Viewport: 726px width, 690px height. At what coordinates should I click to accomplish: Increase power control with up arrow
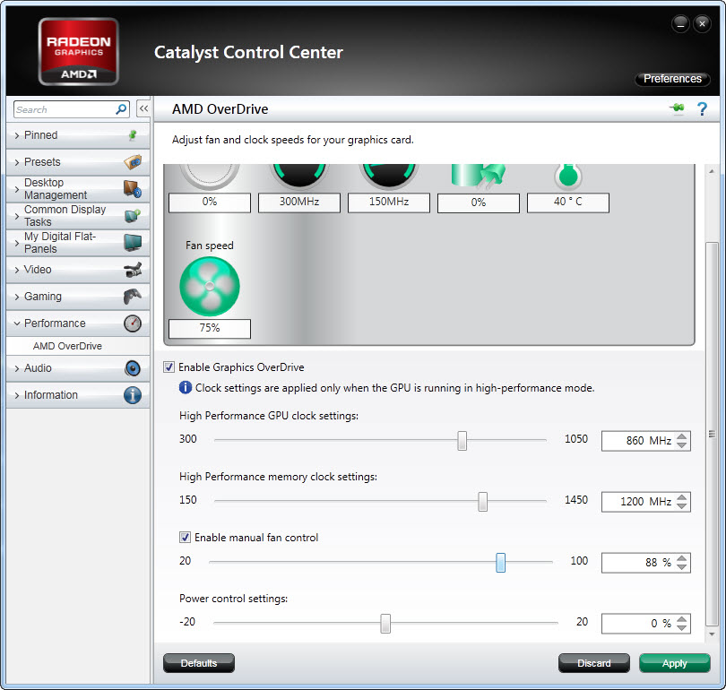(681, 618)
